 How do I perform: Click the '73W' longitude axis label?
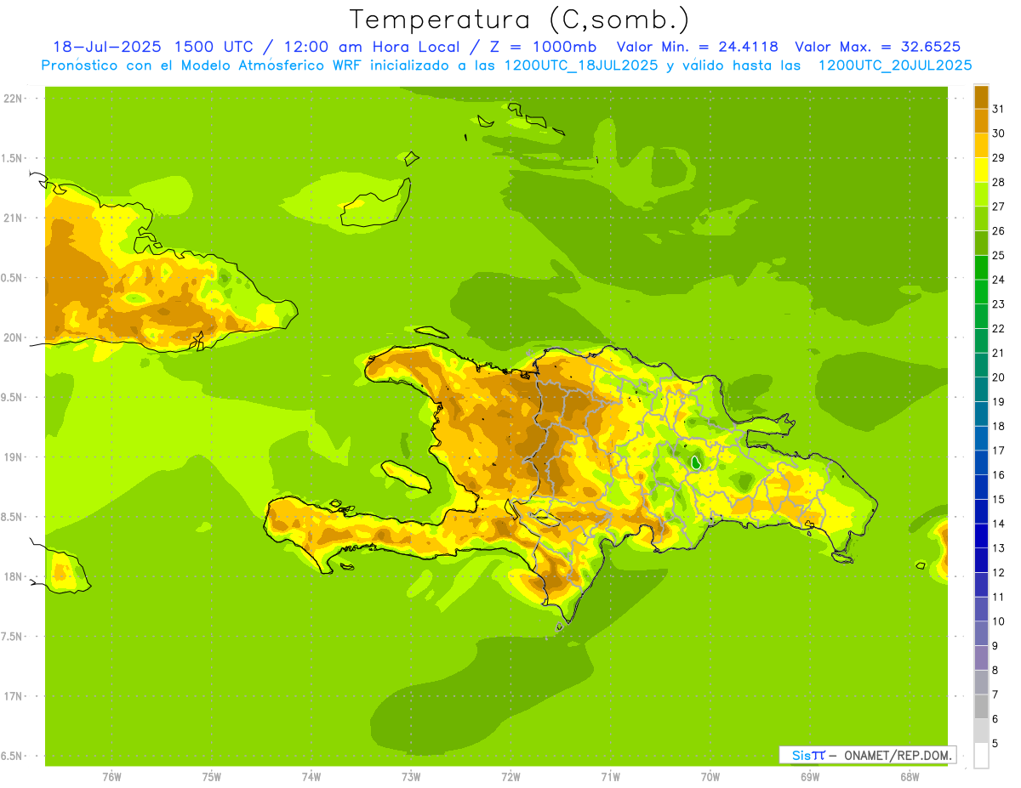[x=411, y=776]
